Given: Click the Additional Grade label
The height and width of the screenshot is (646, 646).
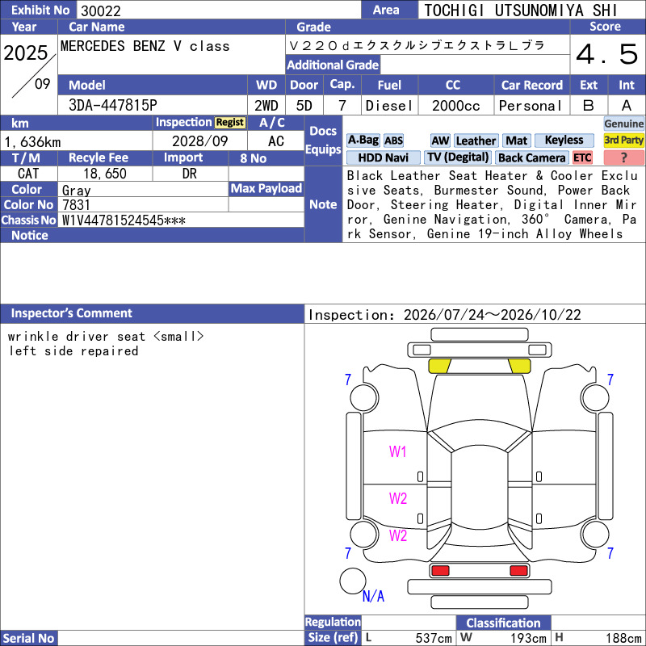Looking at the screenshot, I should point(333,65).
